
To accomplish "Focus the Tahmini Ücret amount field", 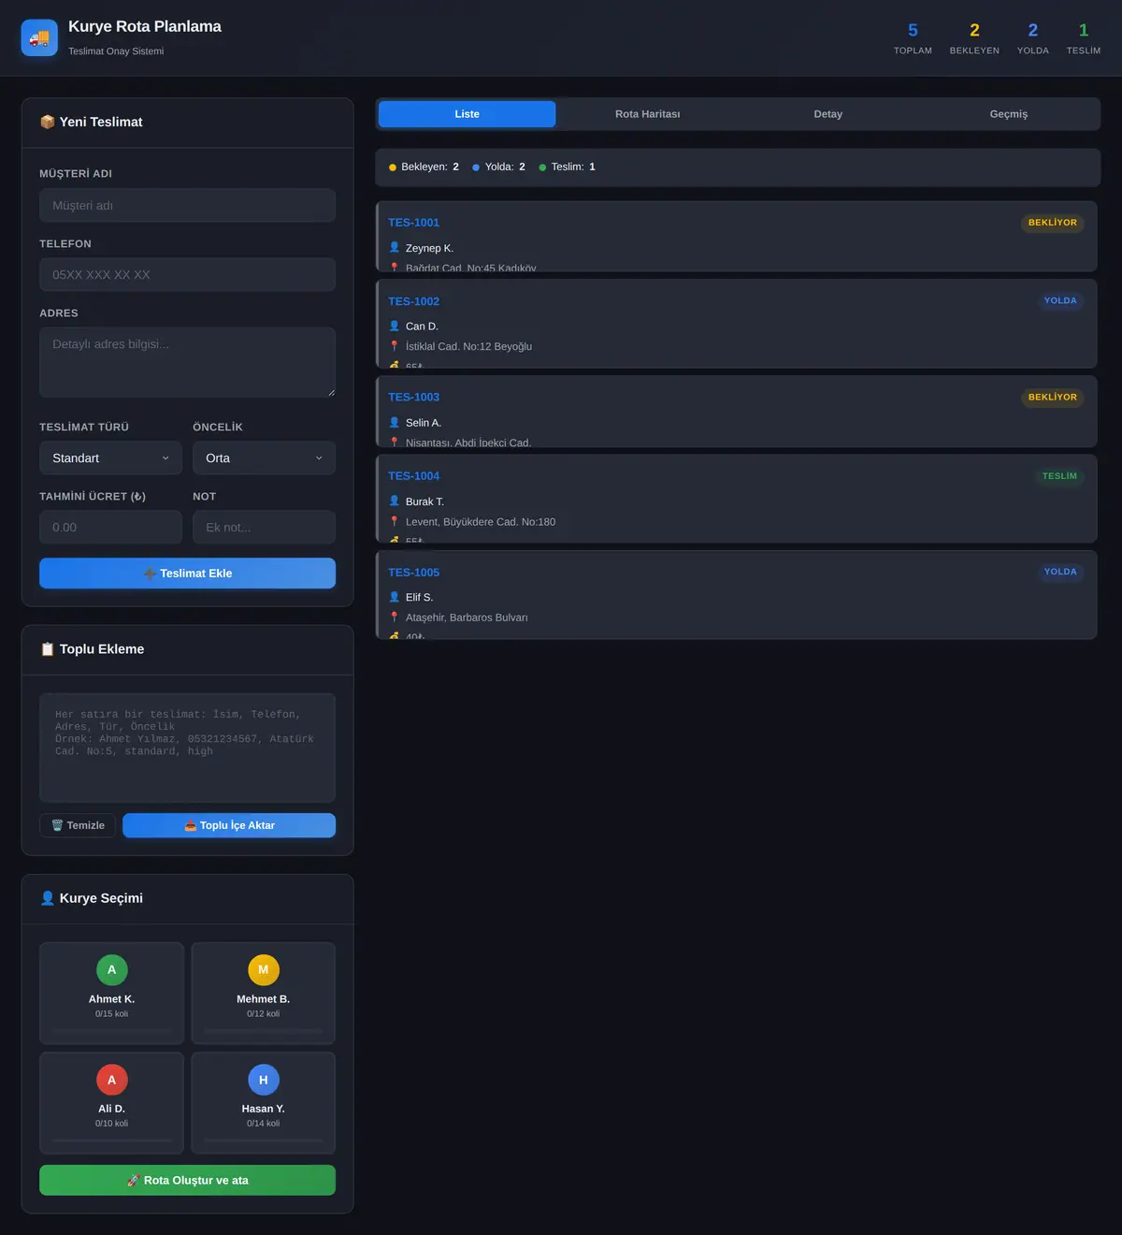I will click(110, 528).
